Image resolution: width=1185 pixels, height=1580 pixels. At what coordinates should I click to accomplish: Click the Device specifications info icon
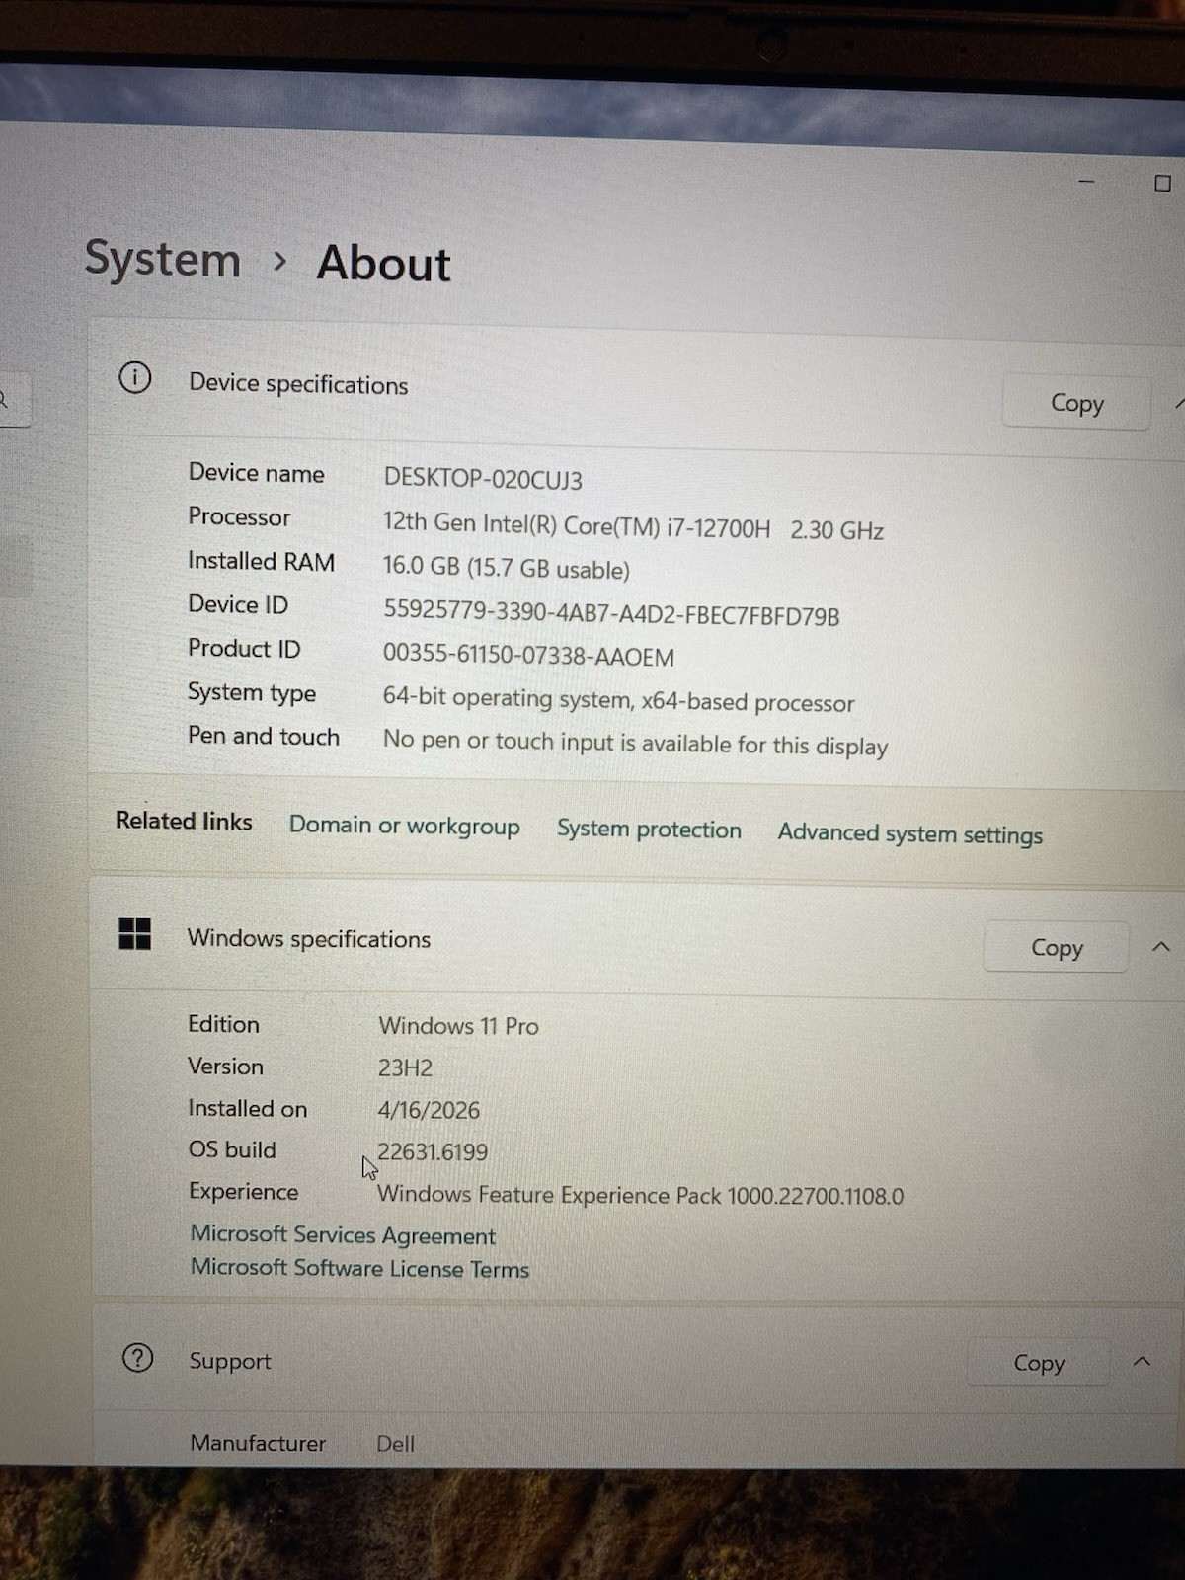135,377
